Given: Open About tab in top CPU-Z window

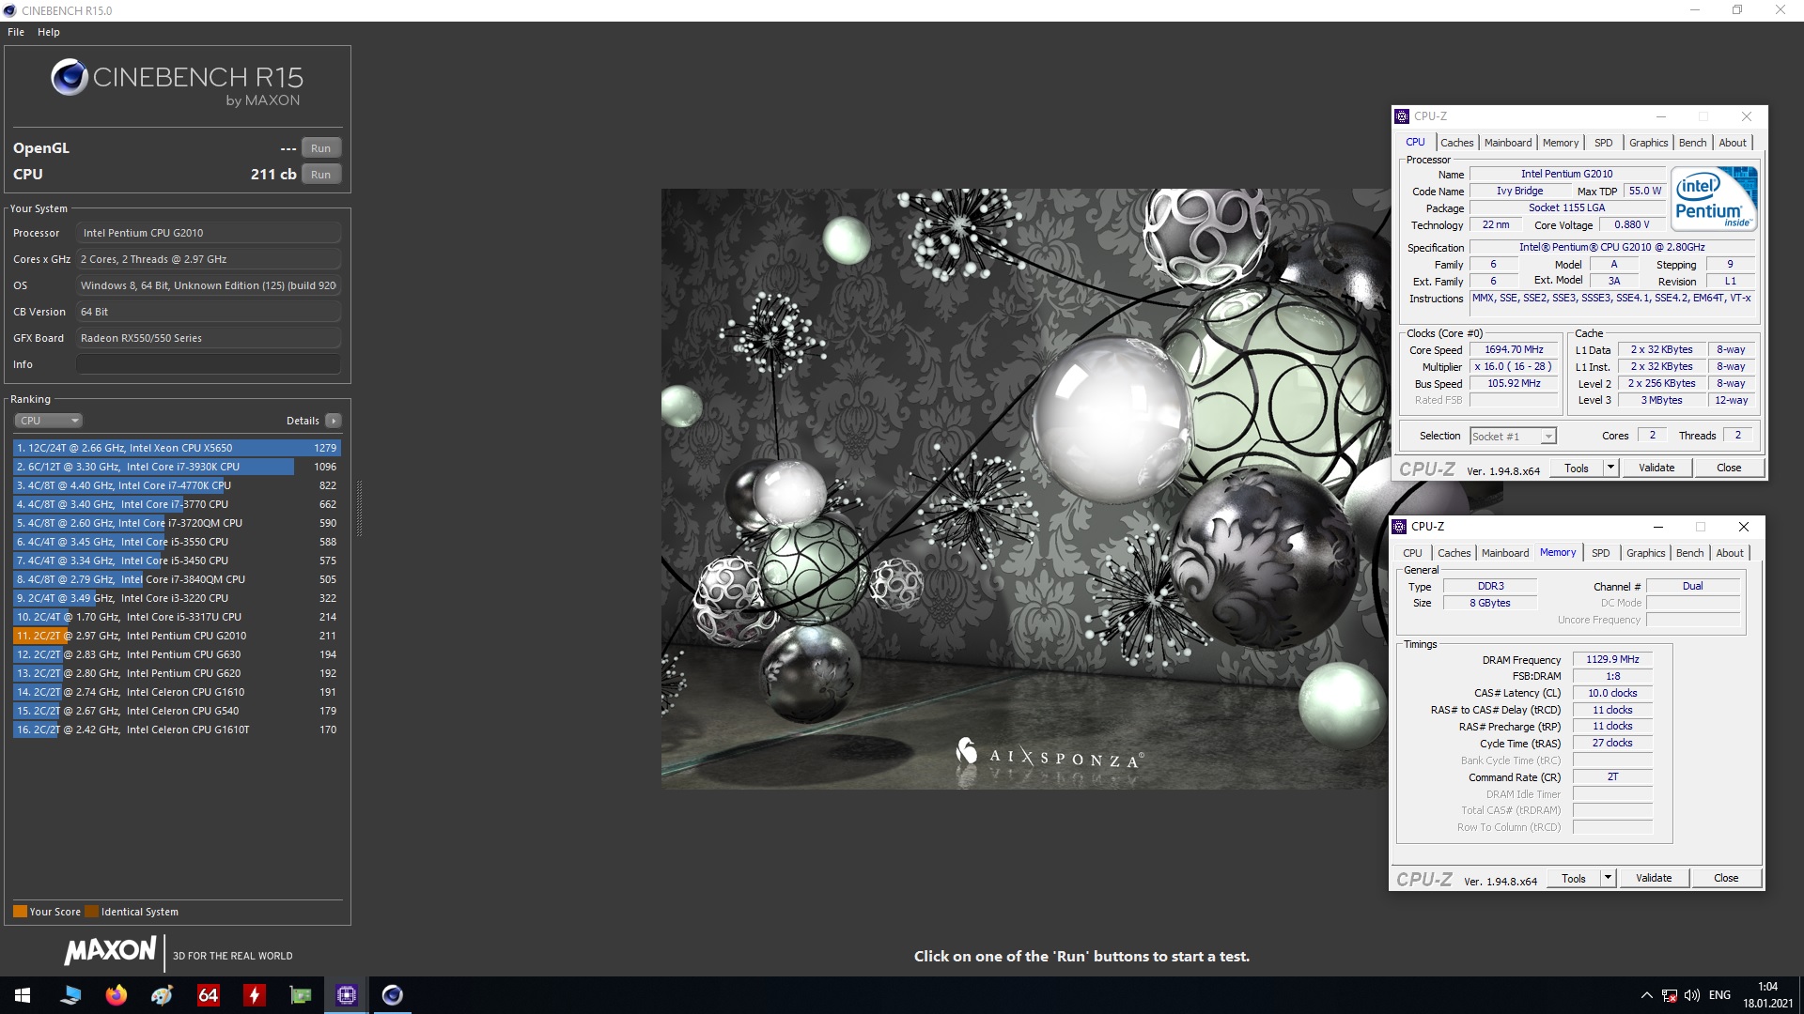Looking at the screenshot, I should (1733, 143).
